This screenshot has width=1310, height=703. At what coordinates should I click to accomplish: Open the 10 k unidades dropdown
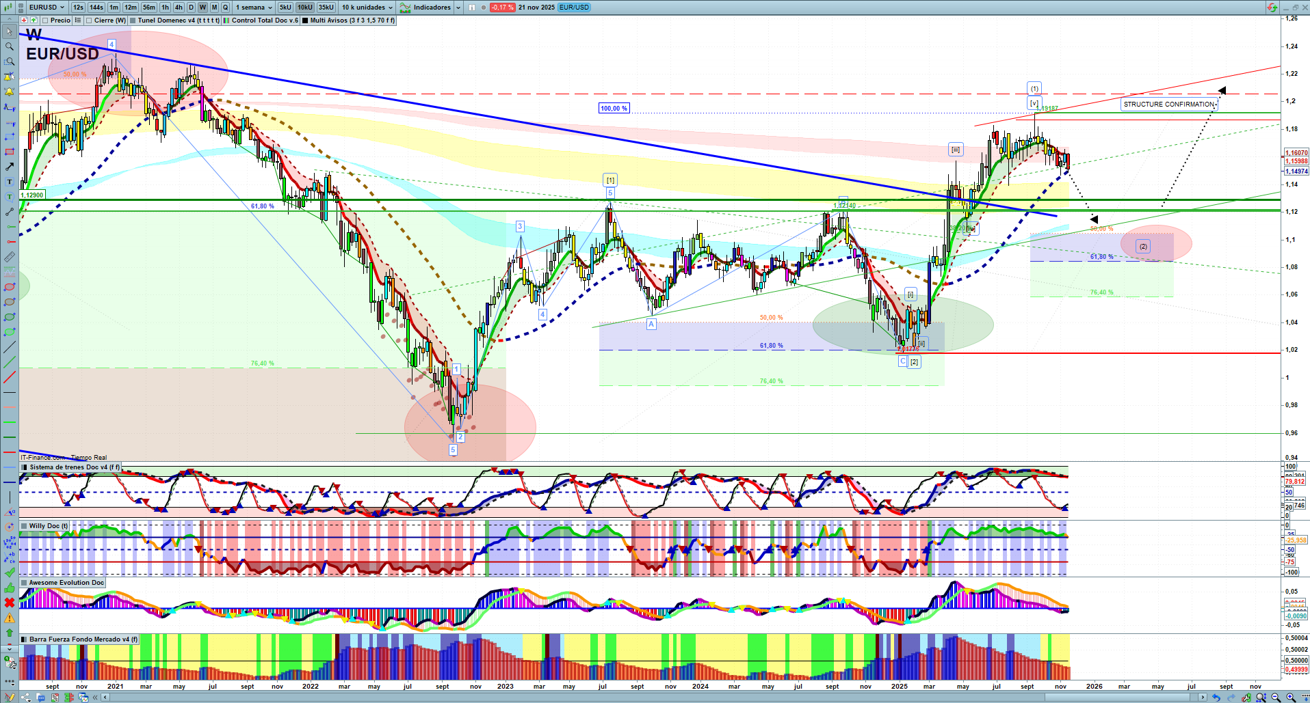(367, 8)
